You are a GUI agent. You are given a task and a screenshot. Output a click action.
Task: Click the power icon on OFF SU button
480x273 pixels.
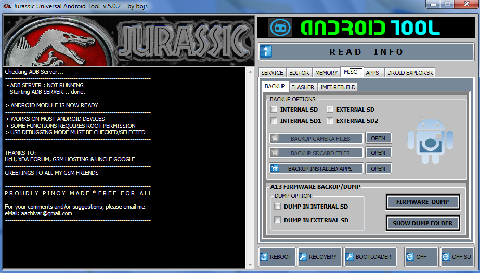click(x=446, y=257)
